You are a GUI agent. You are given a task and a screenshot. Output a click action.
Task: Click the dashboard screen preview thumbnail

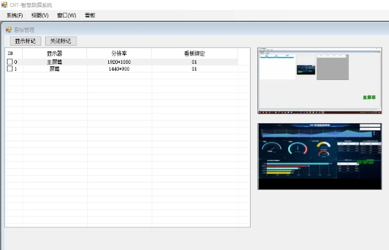(x=319, y=156)
